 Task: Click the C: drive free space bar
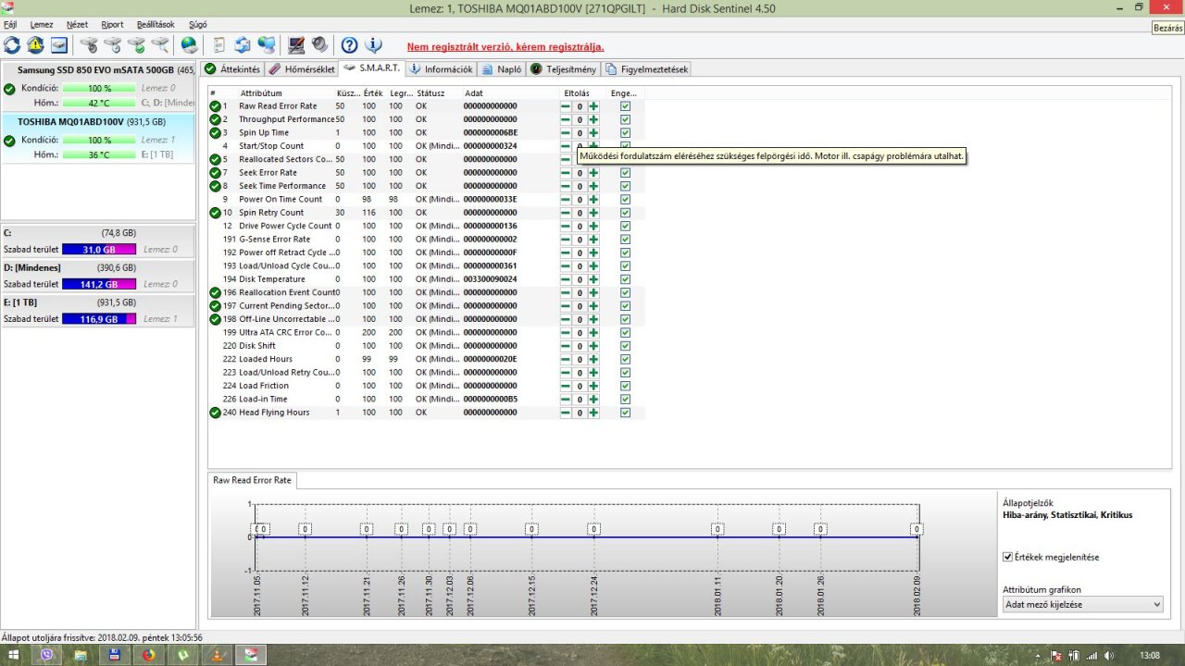pos(100,250)
